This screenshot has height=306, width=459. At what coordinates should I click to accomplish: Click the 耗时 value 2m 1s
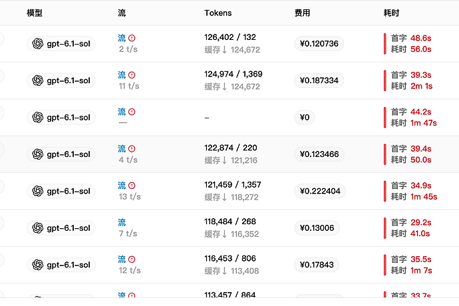tap(422, 86)
